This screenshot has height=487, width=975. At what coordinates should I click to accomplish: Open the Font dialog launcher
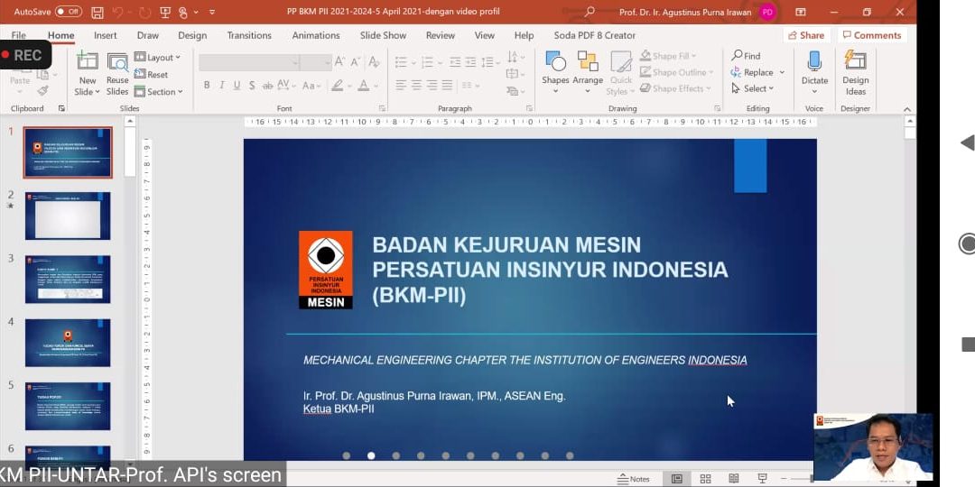pyautogui.click(x=382, y=109)
